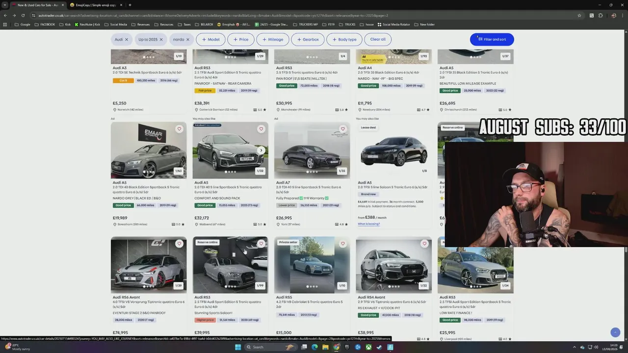Screen dimensions: 628x353
Task: Click the browser address bar
Action: click(x=304, y=15)
